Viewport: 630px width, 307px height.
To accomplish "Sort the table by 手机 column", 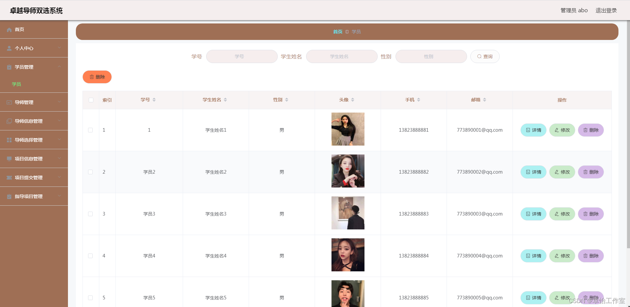I will click(x=419, y=99).
